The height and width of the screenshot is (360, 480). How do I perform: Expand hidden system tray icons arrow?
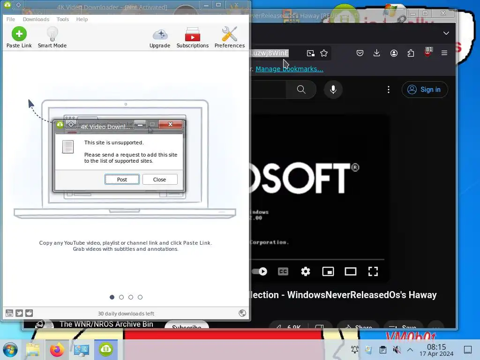[410, 350]
